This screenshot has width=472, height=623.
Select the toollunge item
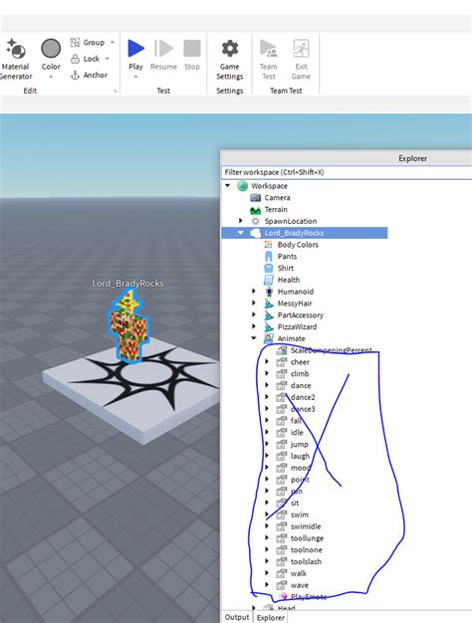(307, 538)
